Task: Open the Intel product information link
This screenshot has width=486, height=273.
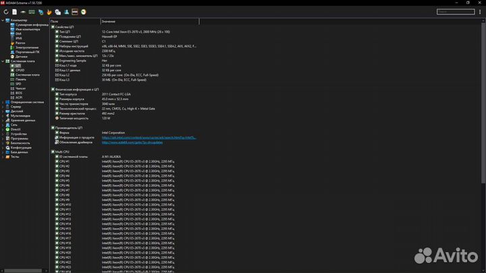Action: click(148, 137)
